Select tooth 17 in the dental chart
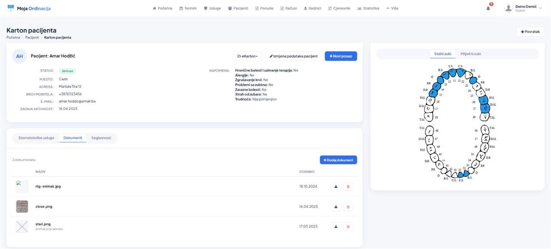This screenshot has width=551, height=249. (429, 109)
